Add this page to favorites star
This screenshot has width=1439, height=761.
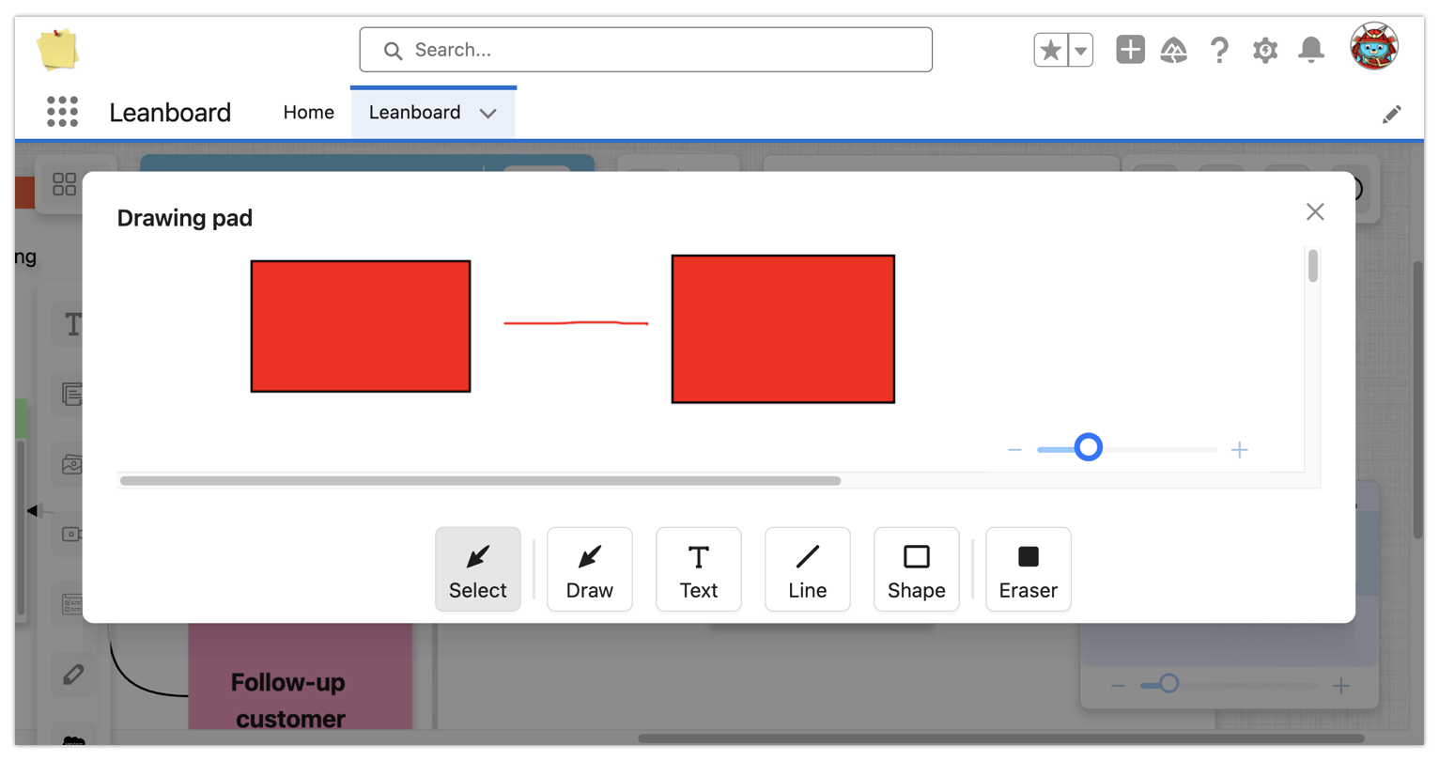tap(1050, 50)
